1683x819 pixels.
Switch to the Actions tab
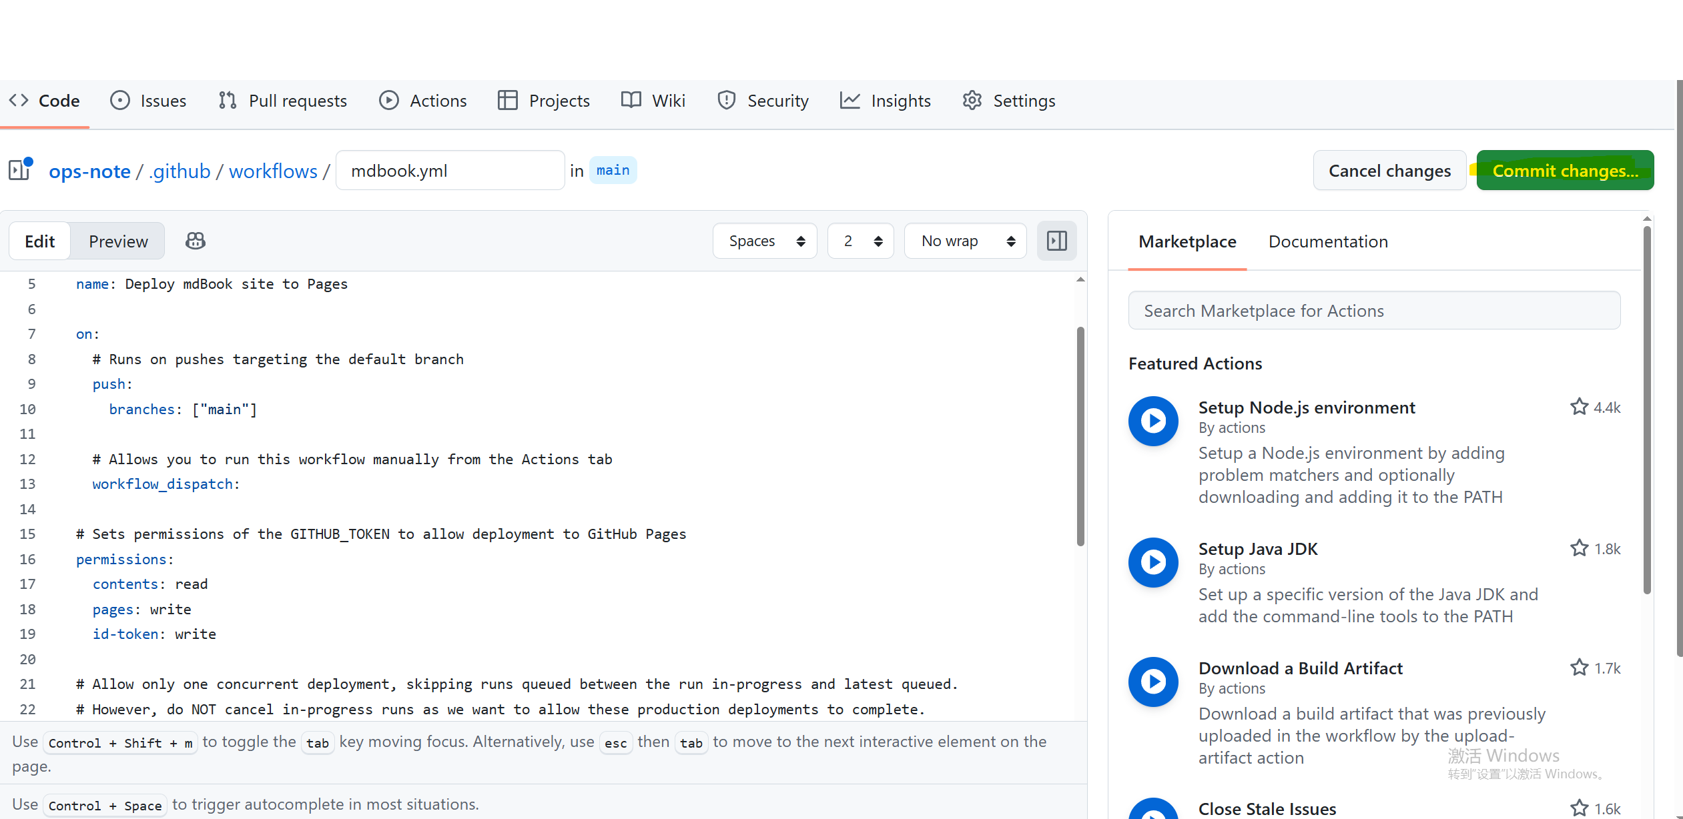(423, 101)
